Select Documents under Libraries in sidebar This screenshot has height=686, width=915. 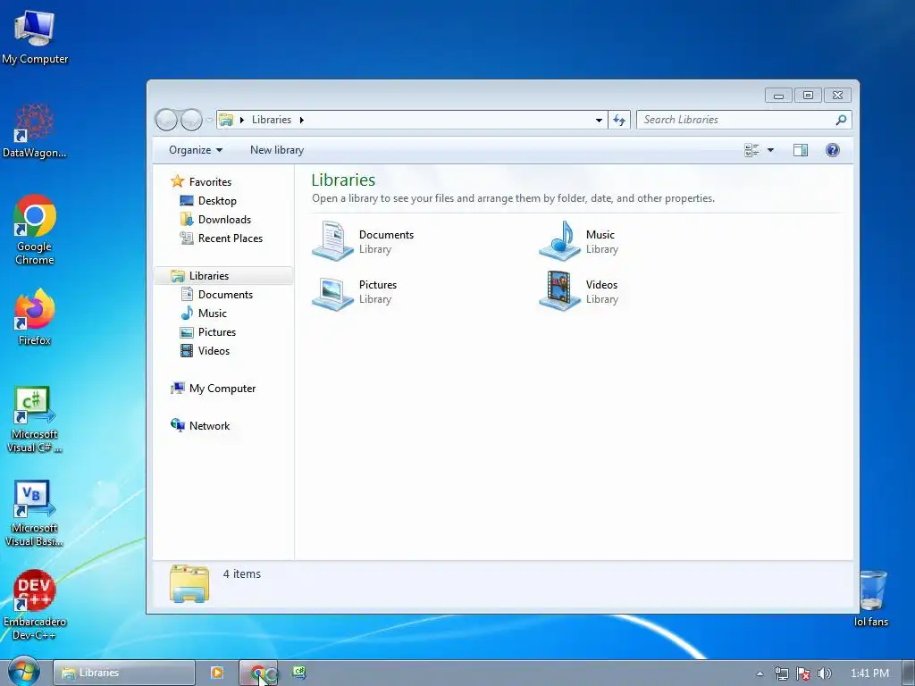217,295
